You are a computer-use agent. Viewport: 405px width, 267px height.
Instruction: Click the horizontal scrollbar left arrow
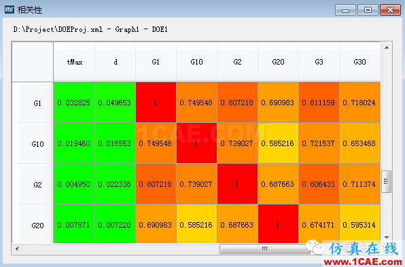point(17,249)
